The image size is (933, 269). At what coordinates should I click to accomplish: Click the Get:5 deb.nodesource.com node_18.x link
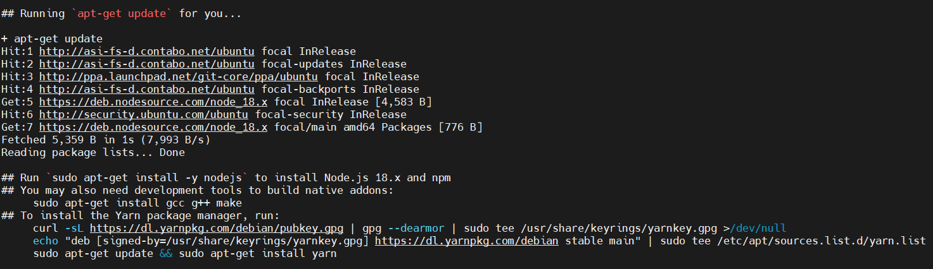pos(153,102)
